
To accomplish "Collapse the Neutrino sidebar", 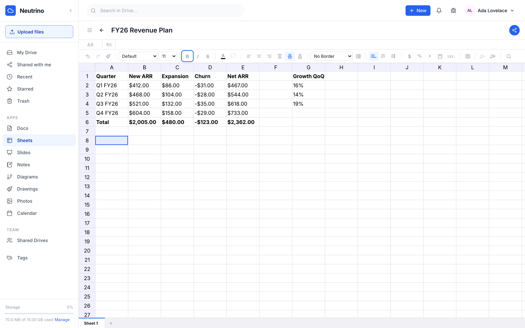I will click(71, 10).
